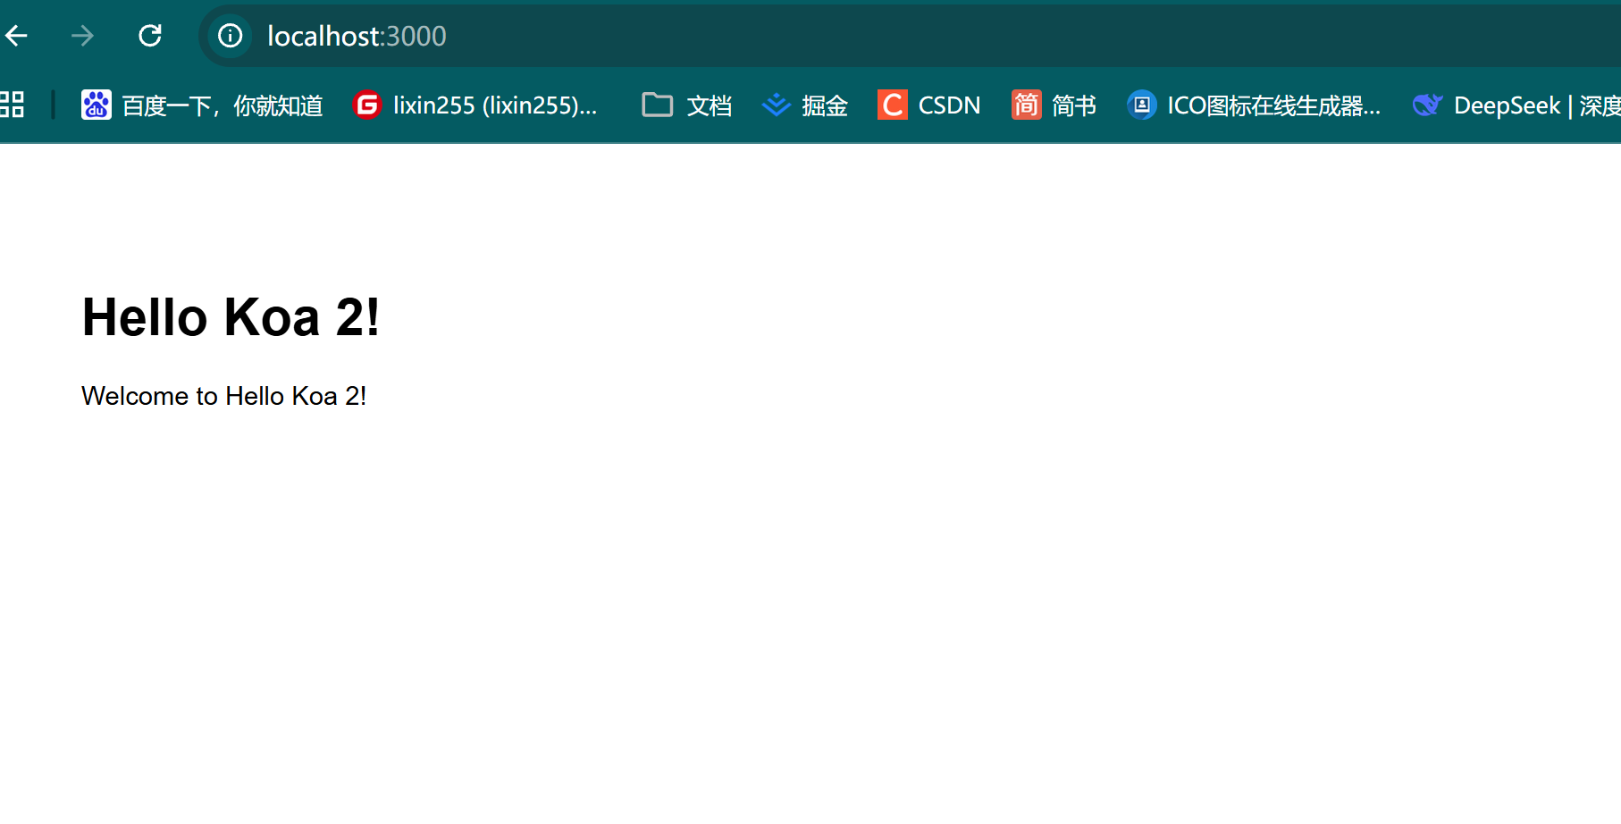Click the Baidu paw favicon
This screenshot has height=824, width=1621.
(x=97, y=105)
